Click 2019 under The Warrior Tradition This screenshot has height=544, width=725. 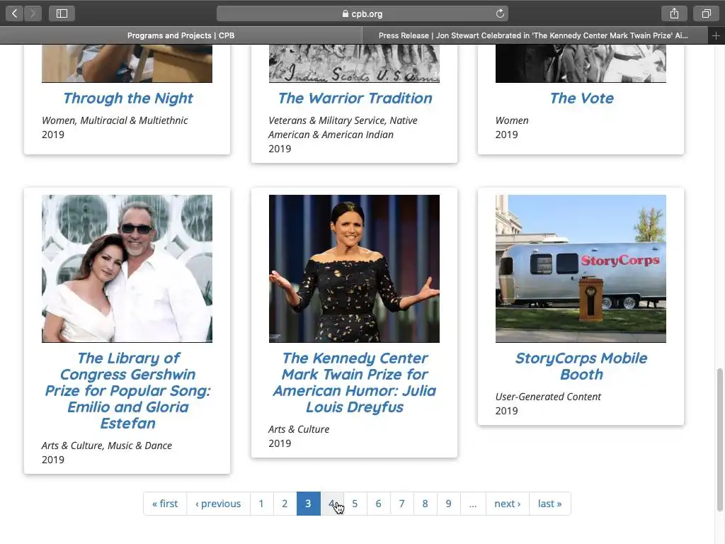coord(280,149)
